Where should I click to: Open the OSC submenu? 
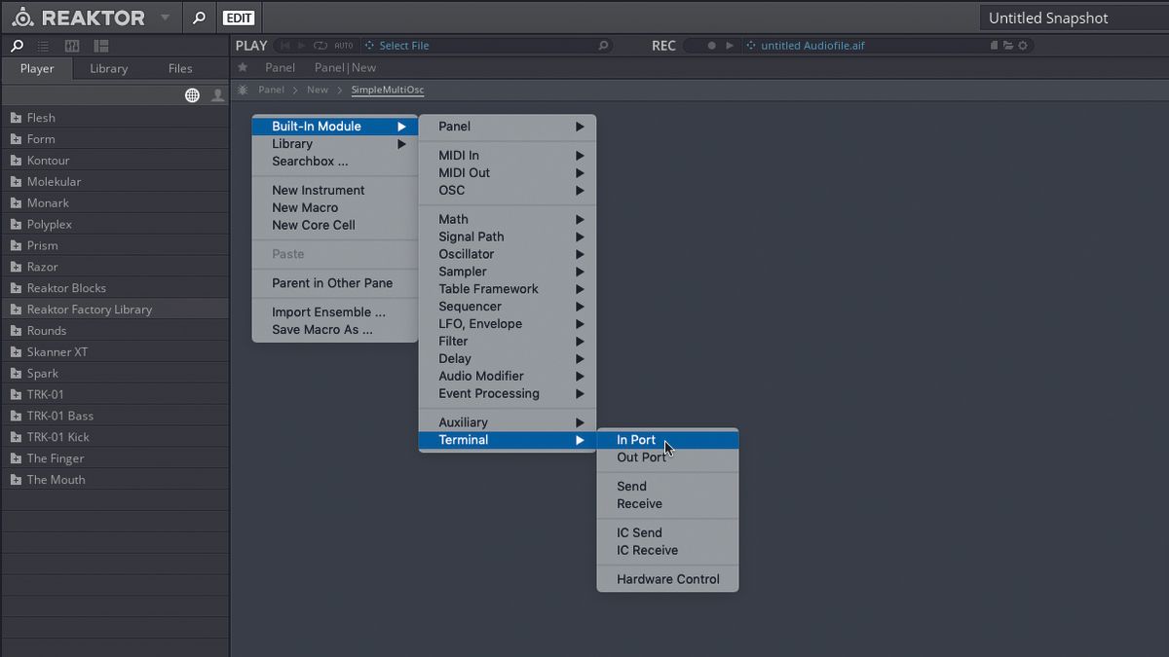(x=451, y=190)
